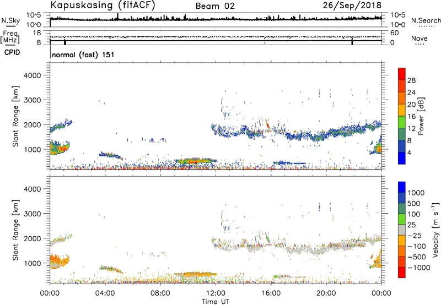Click the '4' power scale value
Image resolution: width=441 pixels, height=305 pixels.
[409, 153]
